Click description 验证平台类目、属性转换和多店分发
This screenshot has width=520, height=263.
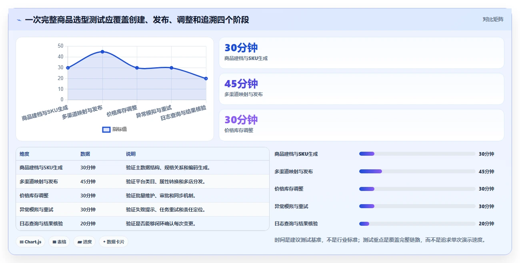point(166,182)
